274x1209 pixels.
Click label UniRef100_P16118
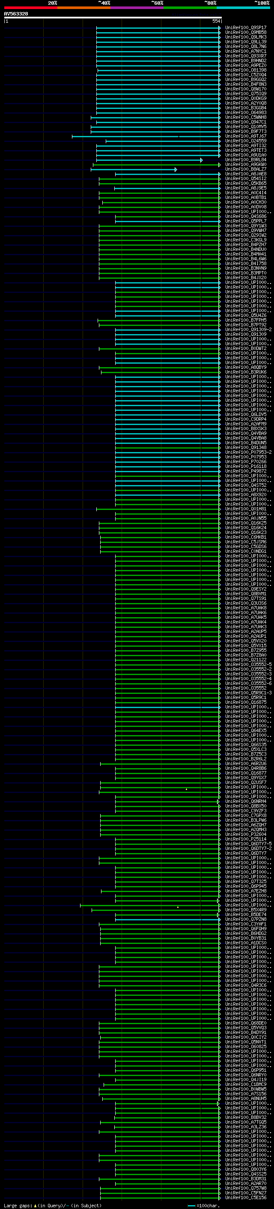246,466
